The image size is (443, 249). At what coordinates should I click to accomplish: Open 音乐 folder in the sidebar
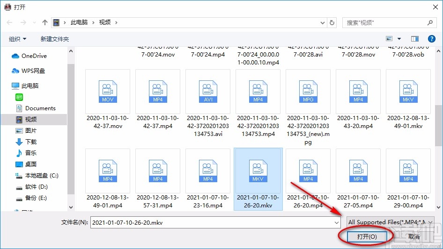[x=26, y=153]
